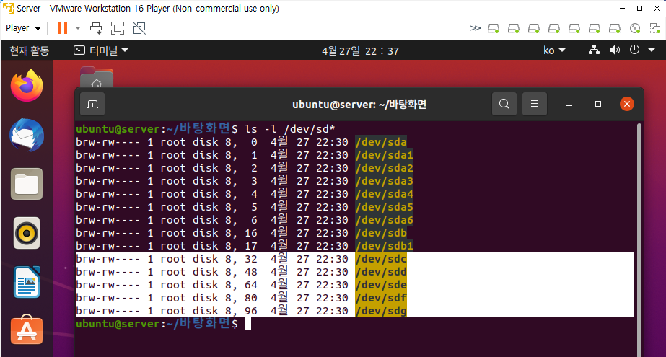Screen dimensions: 666x357
Task: Open Ubuntu Software from the dock
Action: click(27, 331)
